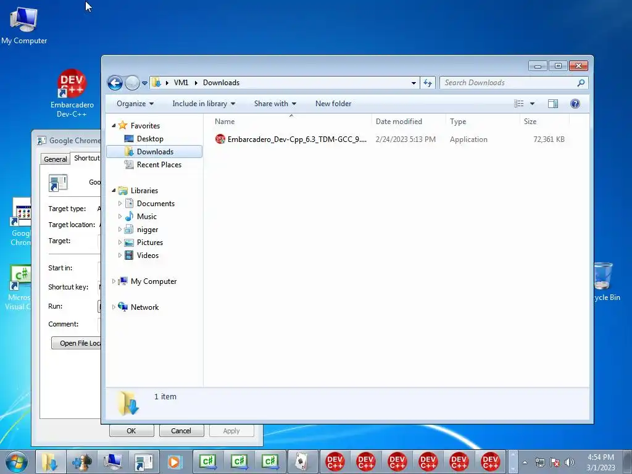Switch to the General tab
Screen dimensions: 632x474
[55, 159]
